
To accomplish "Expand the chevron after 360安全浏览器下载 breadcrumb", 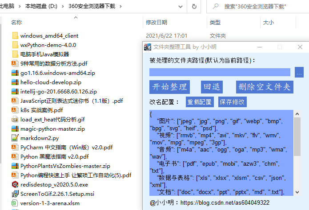I will click(x=120, y=6).
